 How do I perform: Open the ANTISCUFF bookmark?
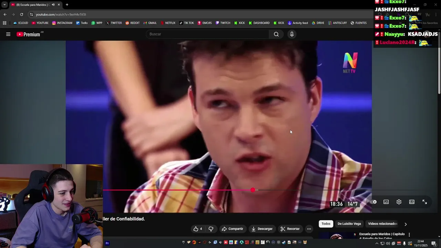[x=338, y=23]
